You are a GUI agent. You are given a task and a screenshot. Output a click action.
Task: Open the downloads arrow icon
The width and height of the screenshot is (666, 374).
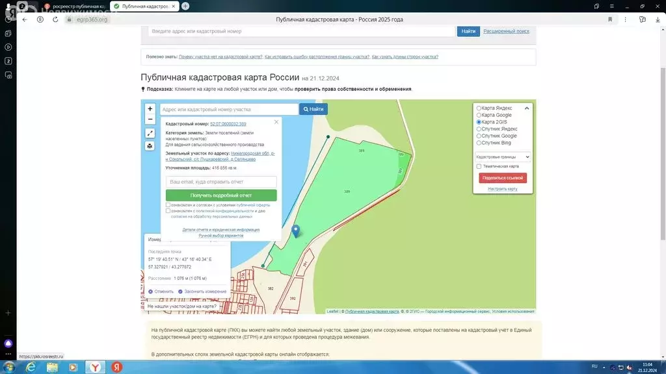tap(658, 19)
